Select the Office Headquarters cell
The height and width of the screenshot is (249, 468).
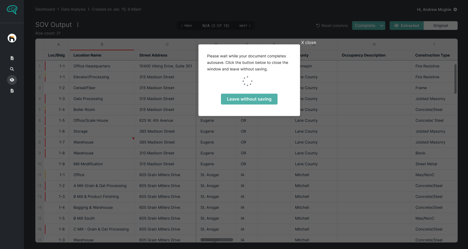click(x=102, y=66)
